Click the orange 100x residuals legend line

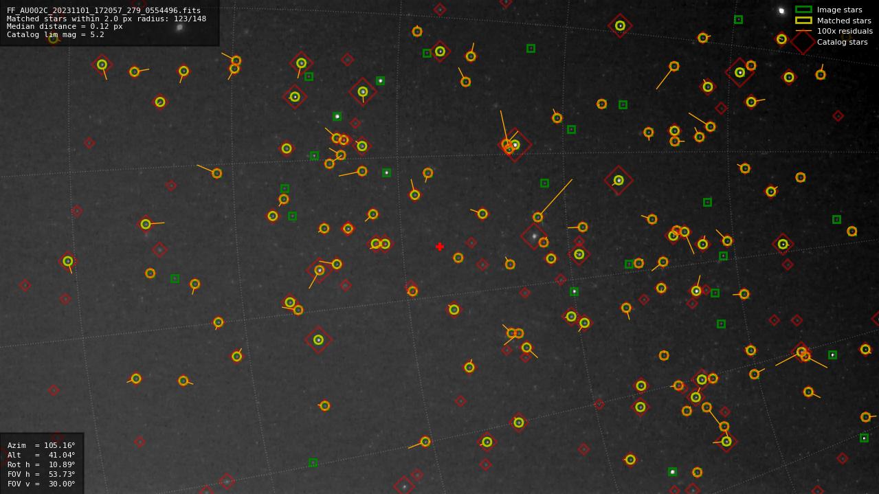[x=803, y=31]
